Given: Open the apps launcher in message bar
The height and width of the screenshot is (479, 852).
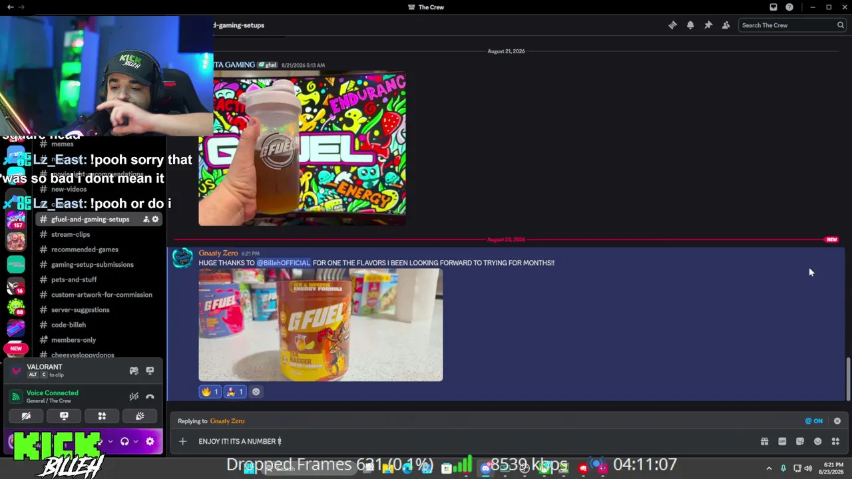Looking at the screenshot, I should 835,441.
